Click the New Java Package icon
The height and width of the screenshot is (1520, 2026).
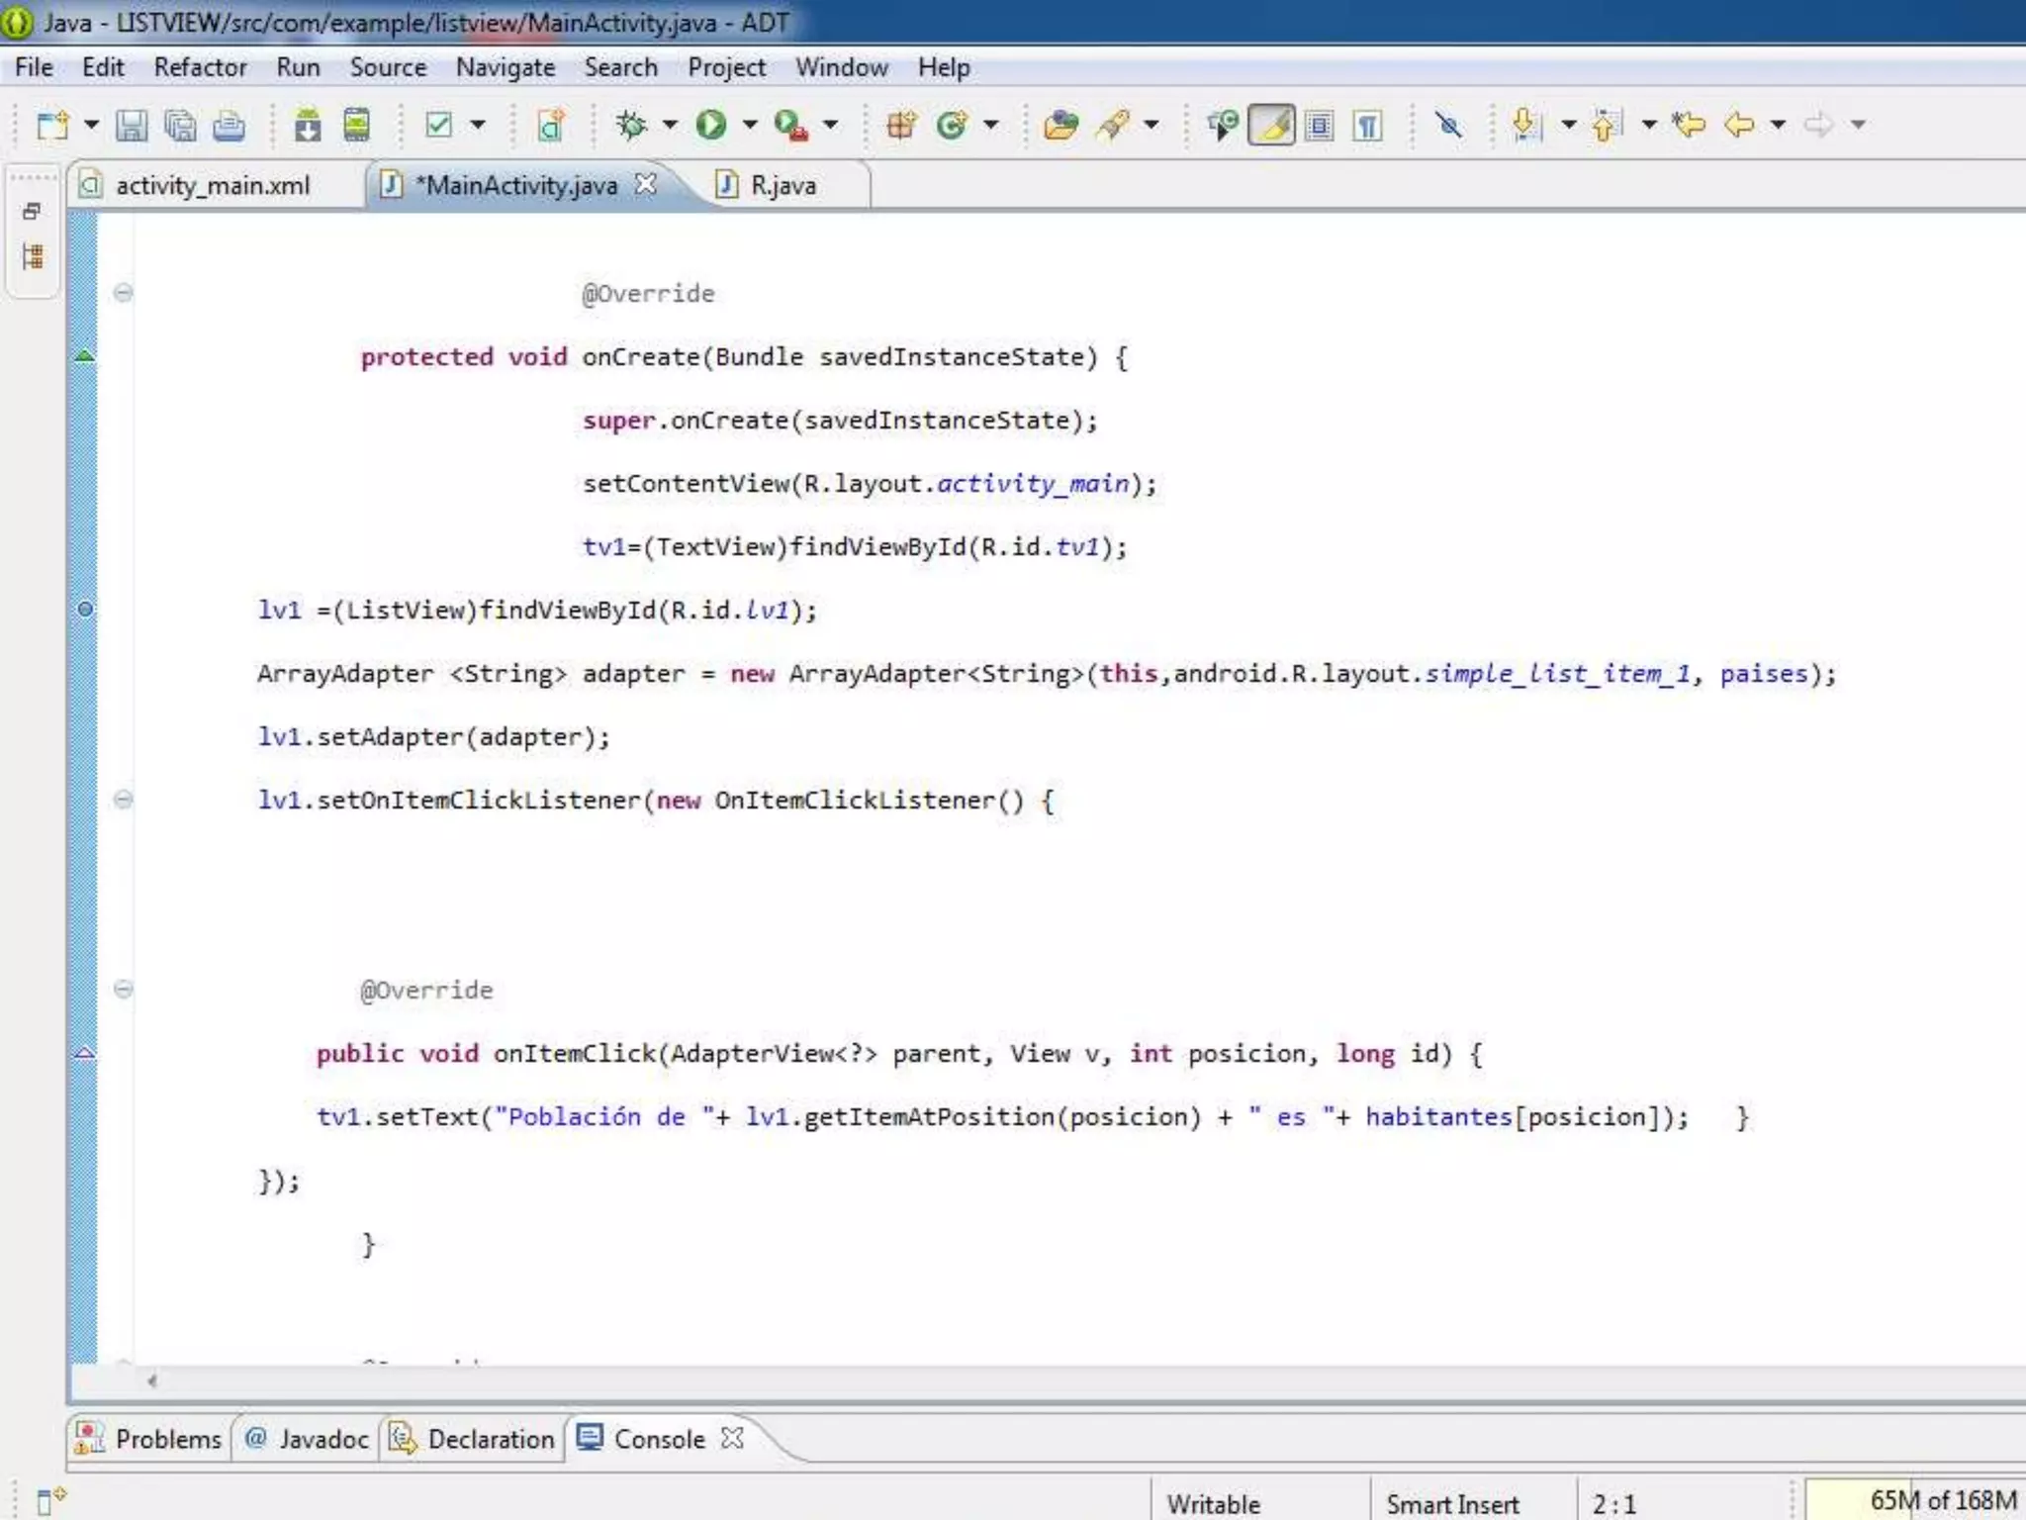pos(900,125)
